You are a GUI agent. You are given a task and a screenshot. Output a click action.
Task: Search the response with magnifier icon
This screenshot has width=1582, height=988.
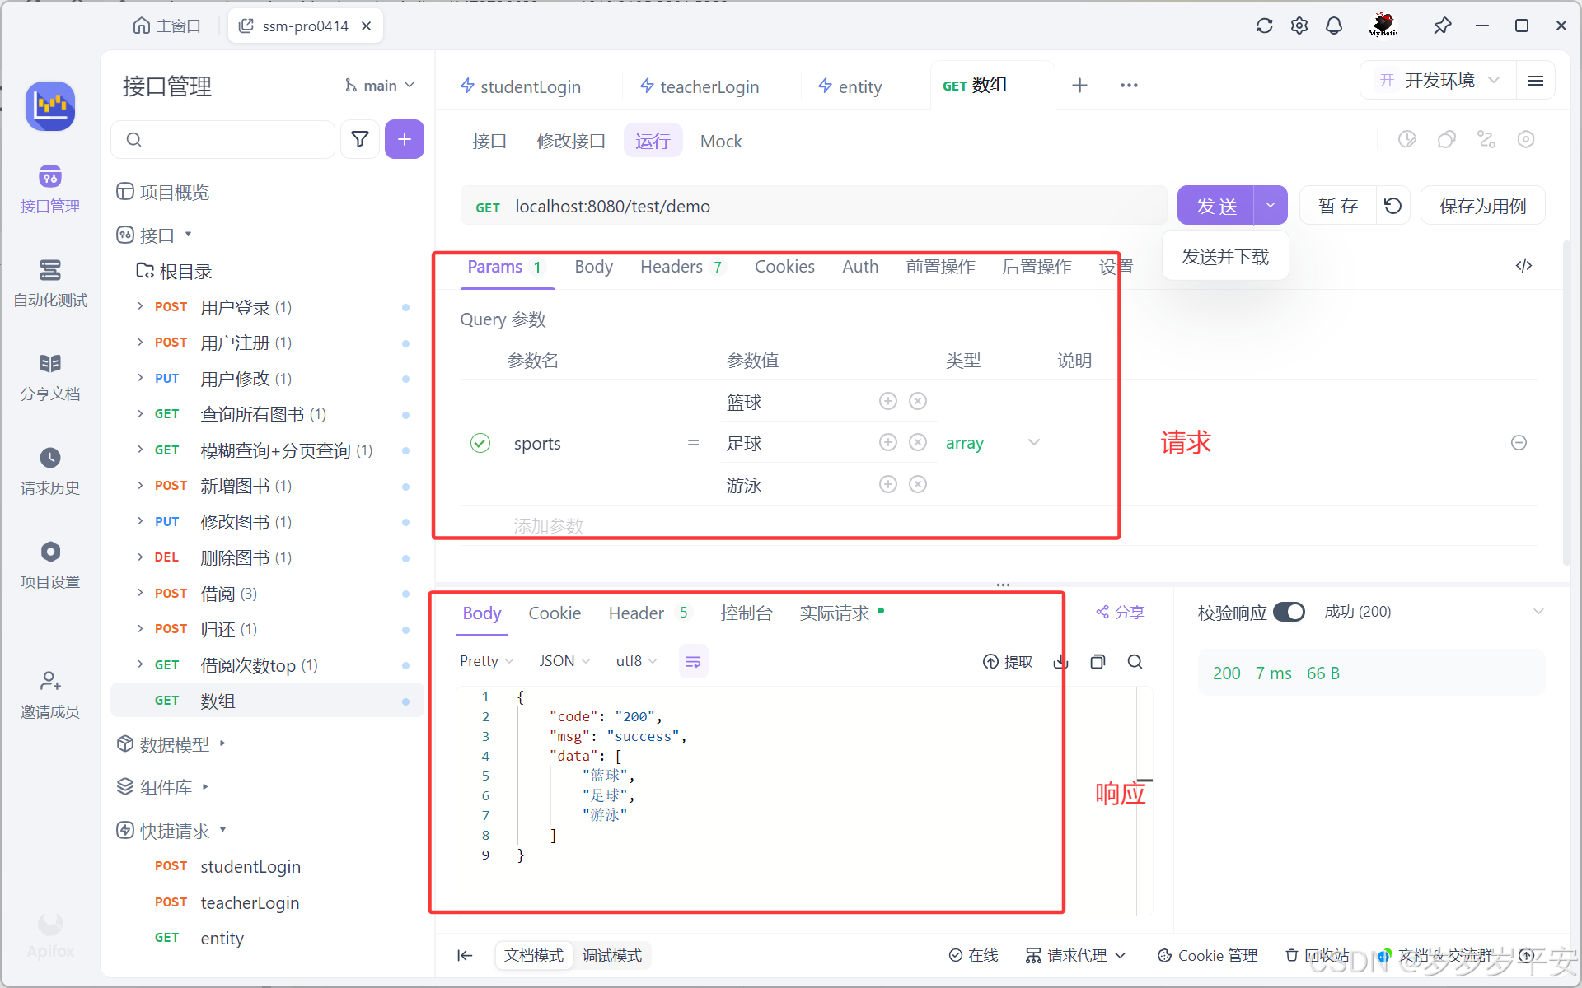coord(1135,662)
